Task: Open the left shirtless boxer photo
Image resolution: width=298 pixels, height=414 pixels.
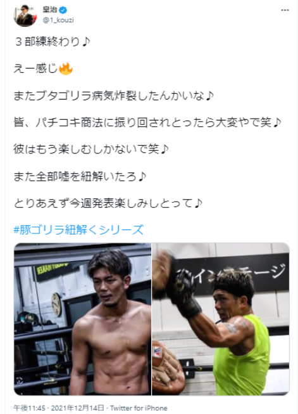Action: click(x=82, y=319)
